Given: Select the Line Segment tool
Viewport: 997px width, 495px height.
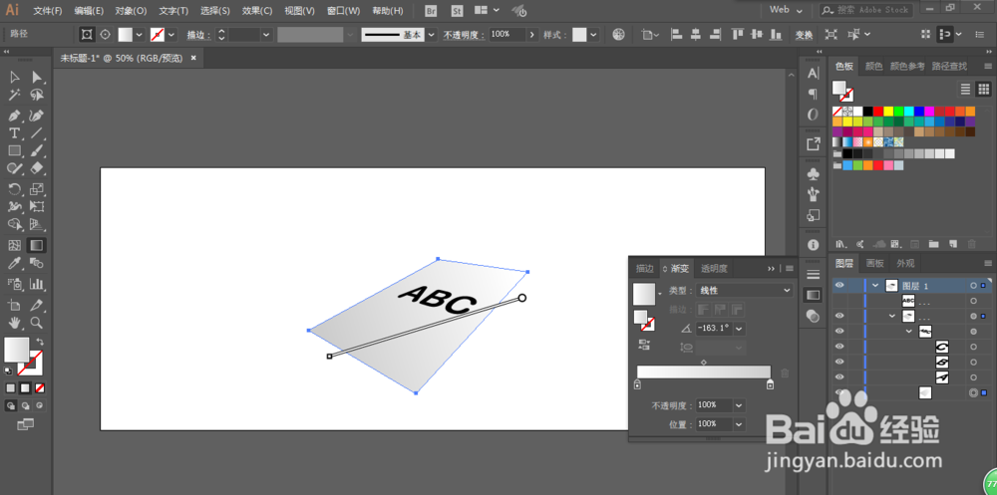Looking at the screenshot, I should pos(37,133).
